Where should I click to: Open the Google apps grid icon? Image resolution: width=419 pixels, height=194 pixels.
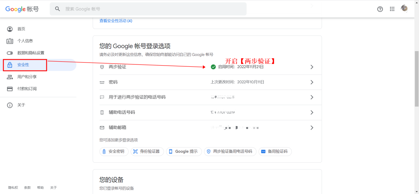point(392,9)
